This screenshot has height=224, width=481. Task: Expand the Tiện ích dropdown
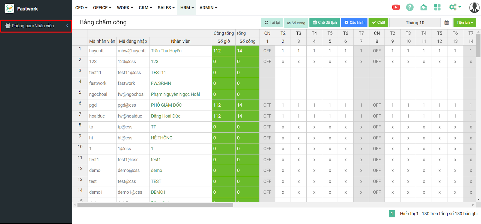click(x=464, y=23)
